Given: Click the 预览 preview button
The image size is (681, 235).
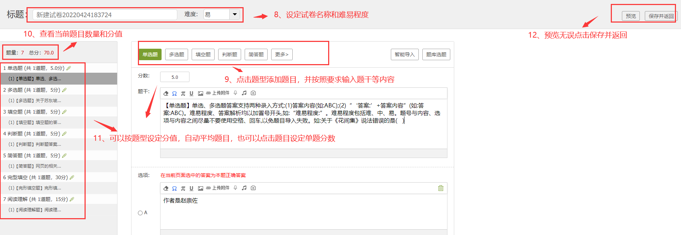Looking at the screenshot, I should 631,16.
